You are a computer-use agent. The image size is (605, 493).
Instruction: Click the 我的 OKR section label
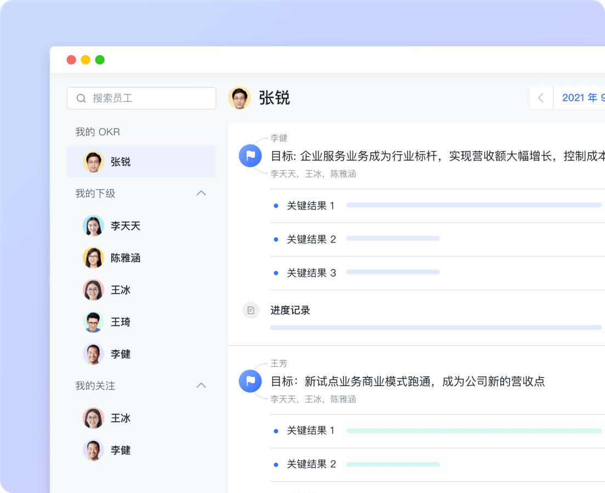point(98,132)
